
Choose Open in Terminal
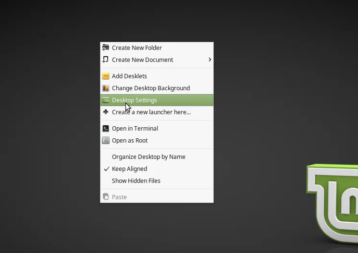pyautogui.click(x=157, y=129)
